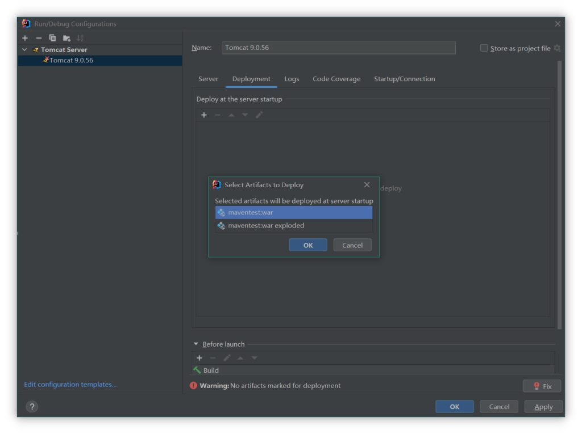Screen dimensions: 582x434
Task: Click the 'No artifacts marked for deployment' warning
Action: tap(285, 385)
